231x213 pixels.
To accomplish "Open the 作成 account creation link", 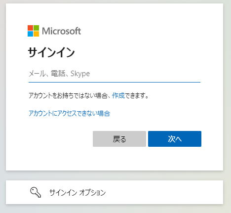I will 118,95.
